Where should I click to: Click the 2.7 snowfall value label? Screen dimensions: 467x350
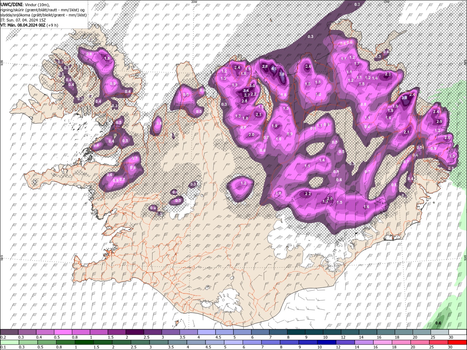click(x=247, y=96)
